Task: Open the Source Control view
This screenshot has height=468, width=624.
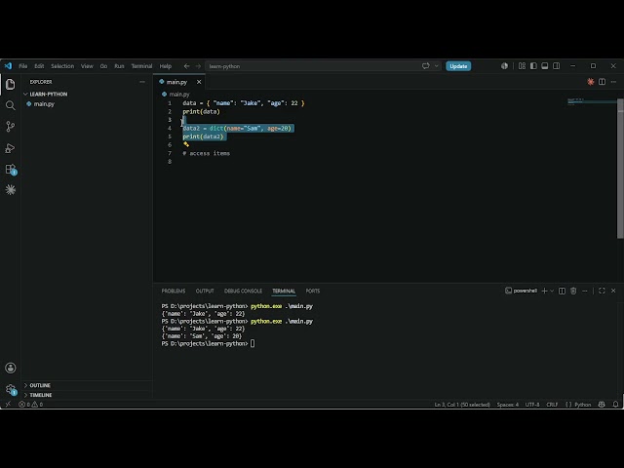Action: pyautogui.click(x=11, y=127)
